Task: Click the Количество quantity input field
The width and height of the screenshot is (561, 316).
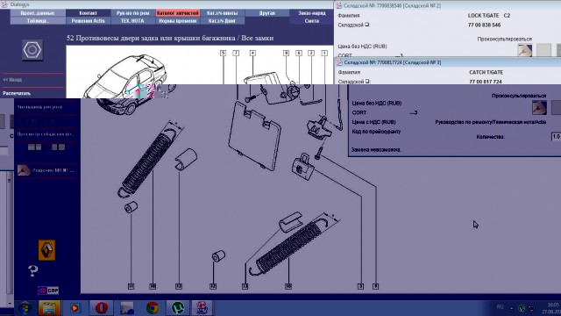Action: click(556, 137)
